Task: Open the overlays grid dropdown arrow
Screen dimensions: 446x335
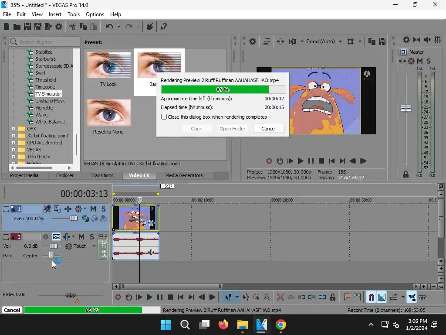Action: coord(360,41)
